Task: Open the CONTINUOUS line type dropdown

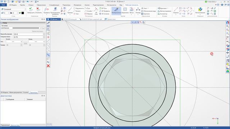Action: 41,28
